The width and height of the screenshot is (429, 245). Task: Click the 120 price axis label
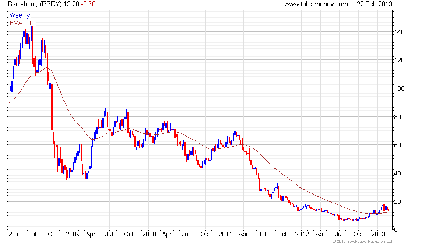pos(399,60)
